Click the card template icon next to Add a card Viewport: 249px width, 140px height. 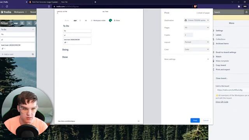[33, 54]
